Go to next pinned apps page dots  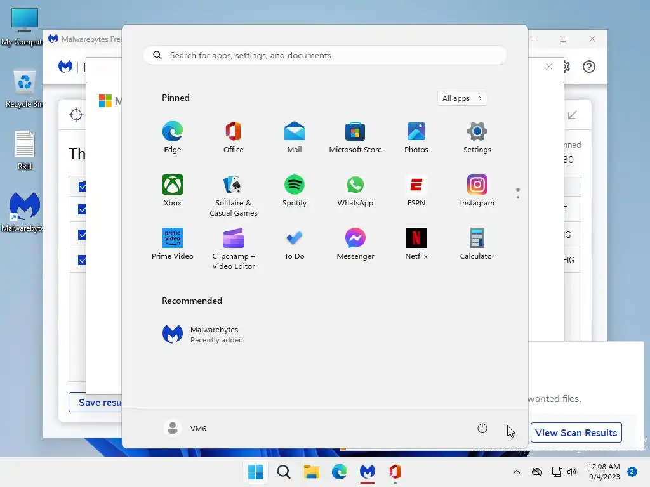click(518, 193)
